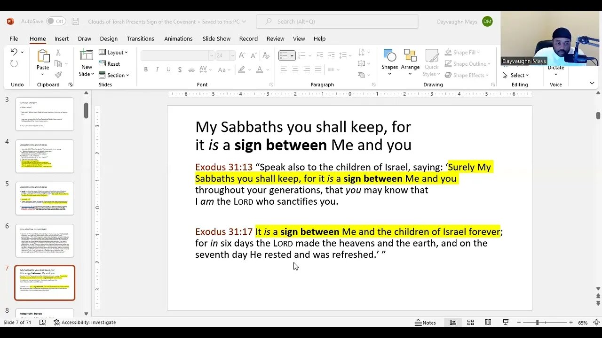Click the numbered list icon
The image size is (602, 338).
pyautogui.click(x=301, y=55)
